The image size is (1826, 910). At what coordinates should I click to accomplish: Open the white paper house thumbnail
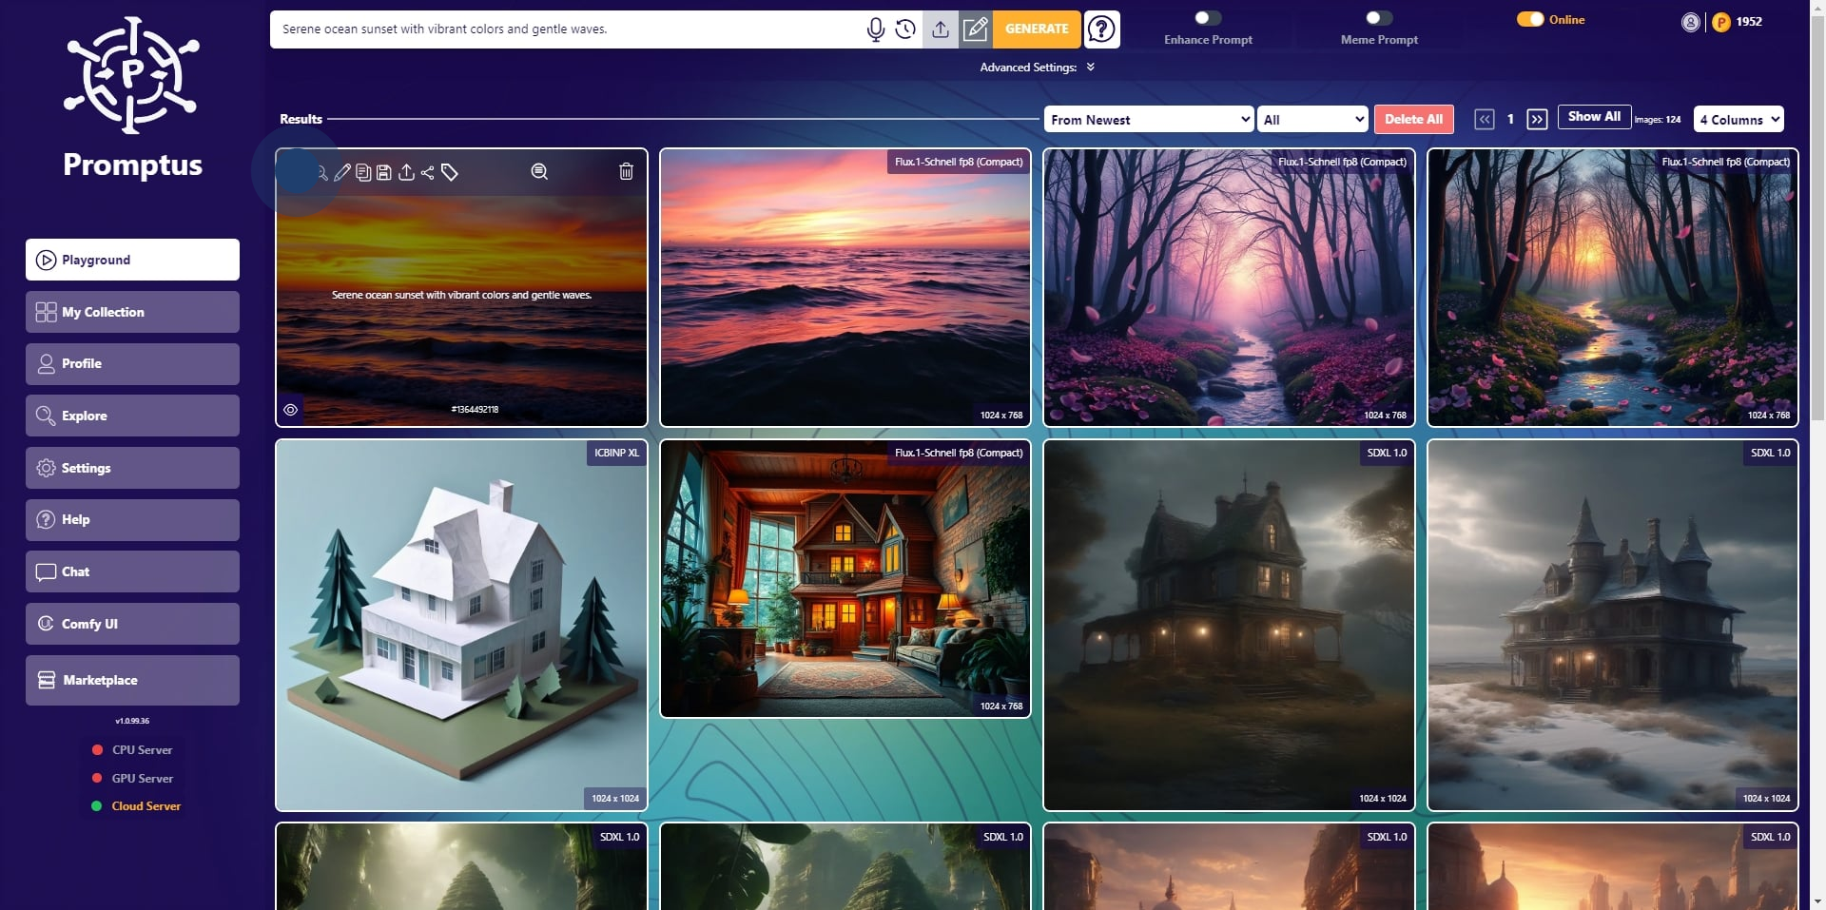461,626
